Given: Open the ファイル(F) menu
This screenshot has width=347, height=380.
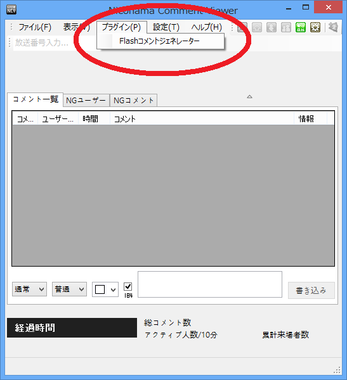Looking at the screenshot, I should (35, 27).
